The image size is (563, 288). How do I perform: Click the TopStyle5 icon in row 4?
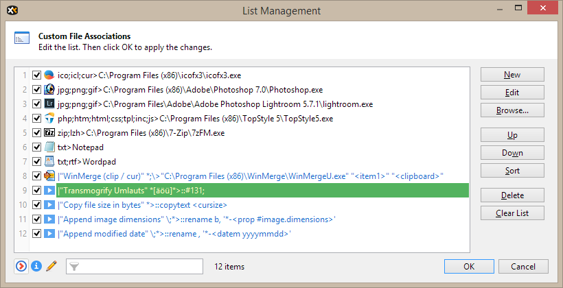49,118
